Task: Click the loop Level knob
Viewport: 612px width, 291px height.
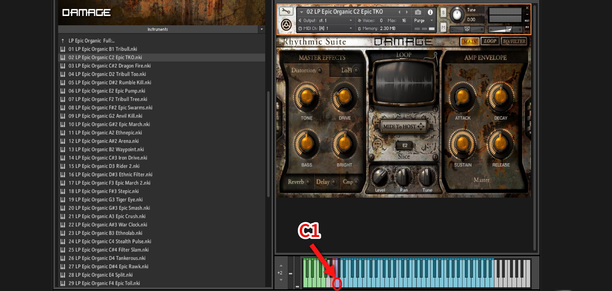Action: [380, 177]
